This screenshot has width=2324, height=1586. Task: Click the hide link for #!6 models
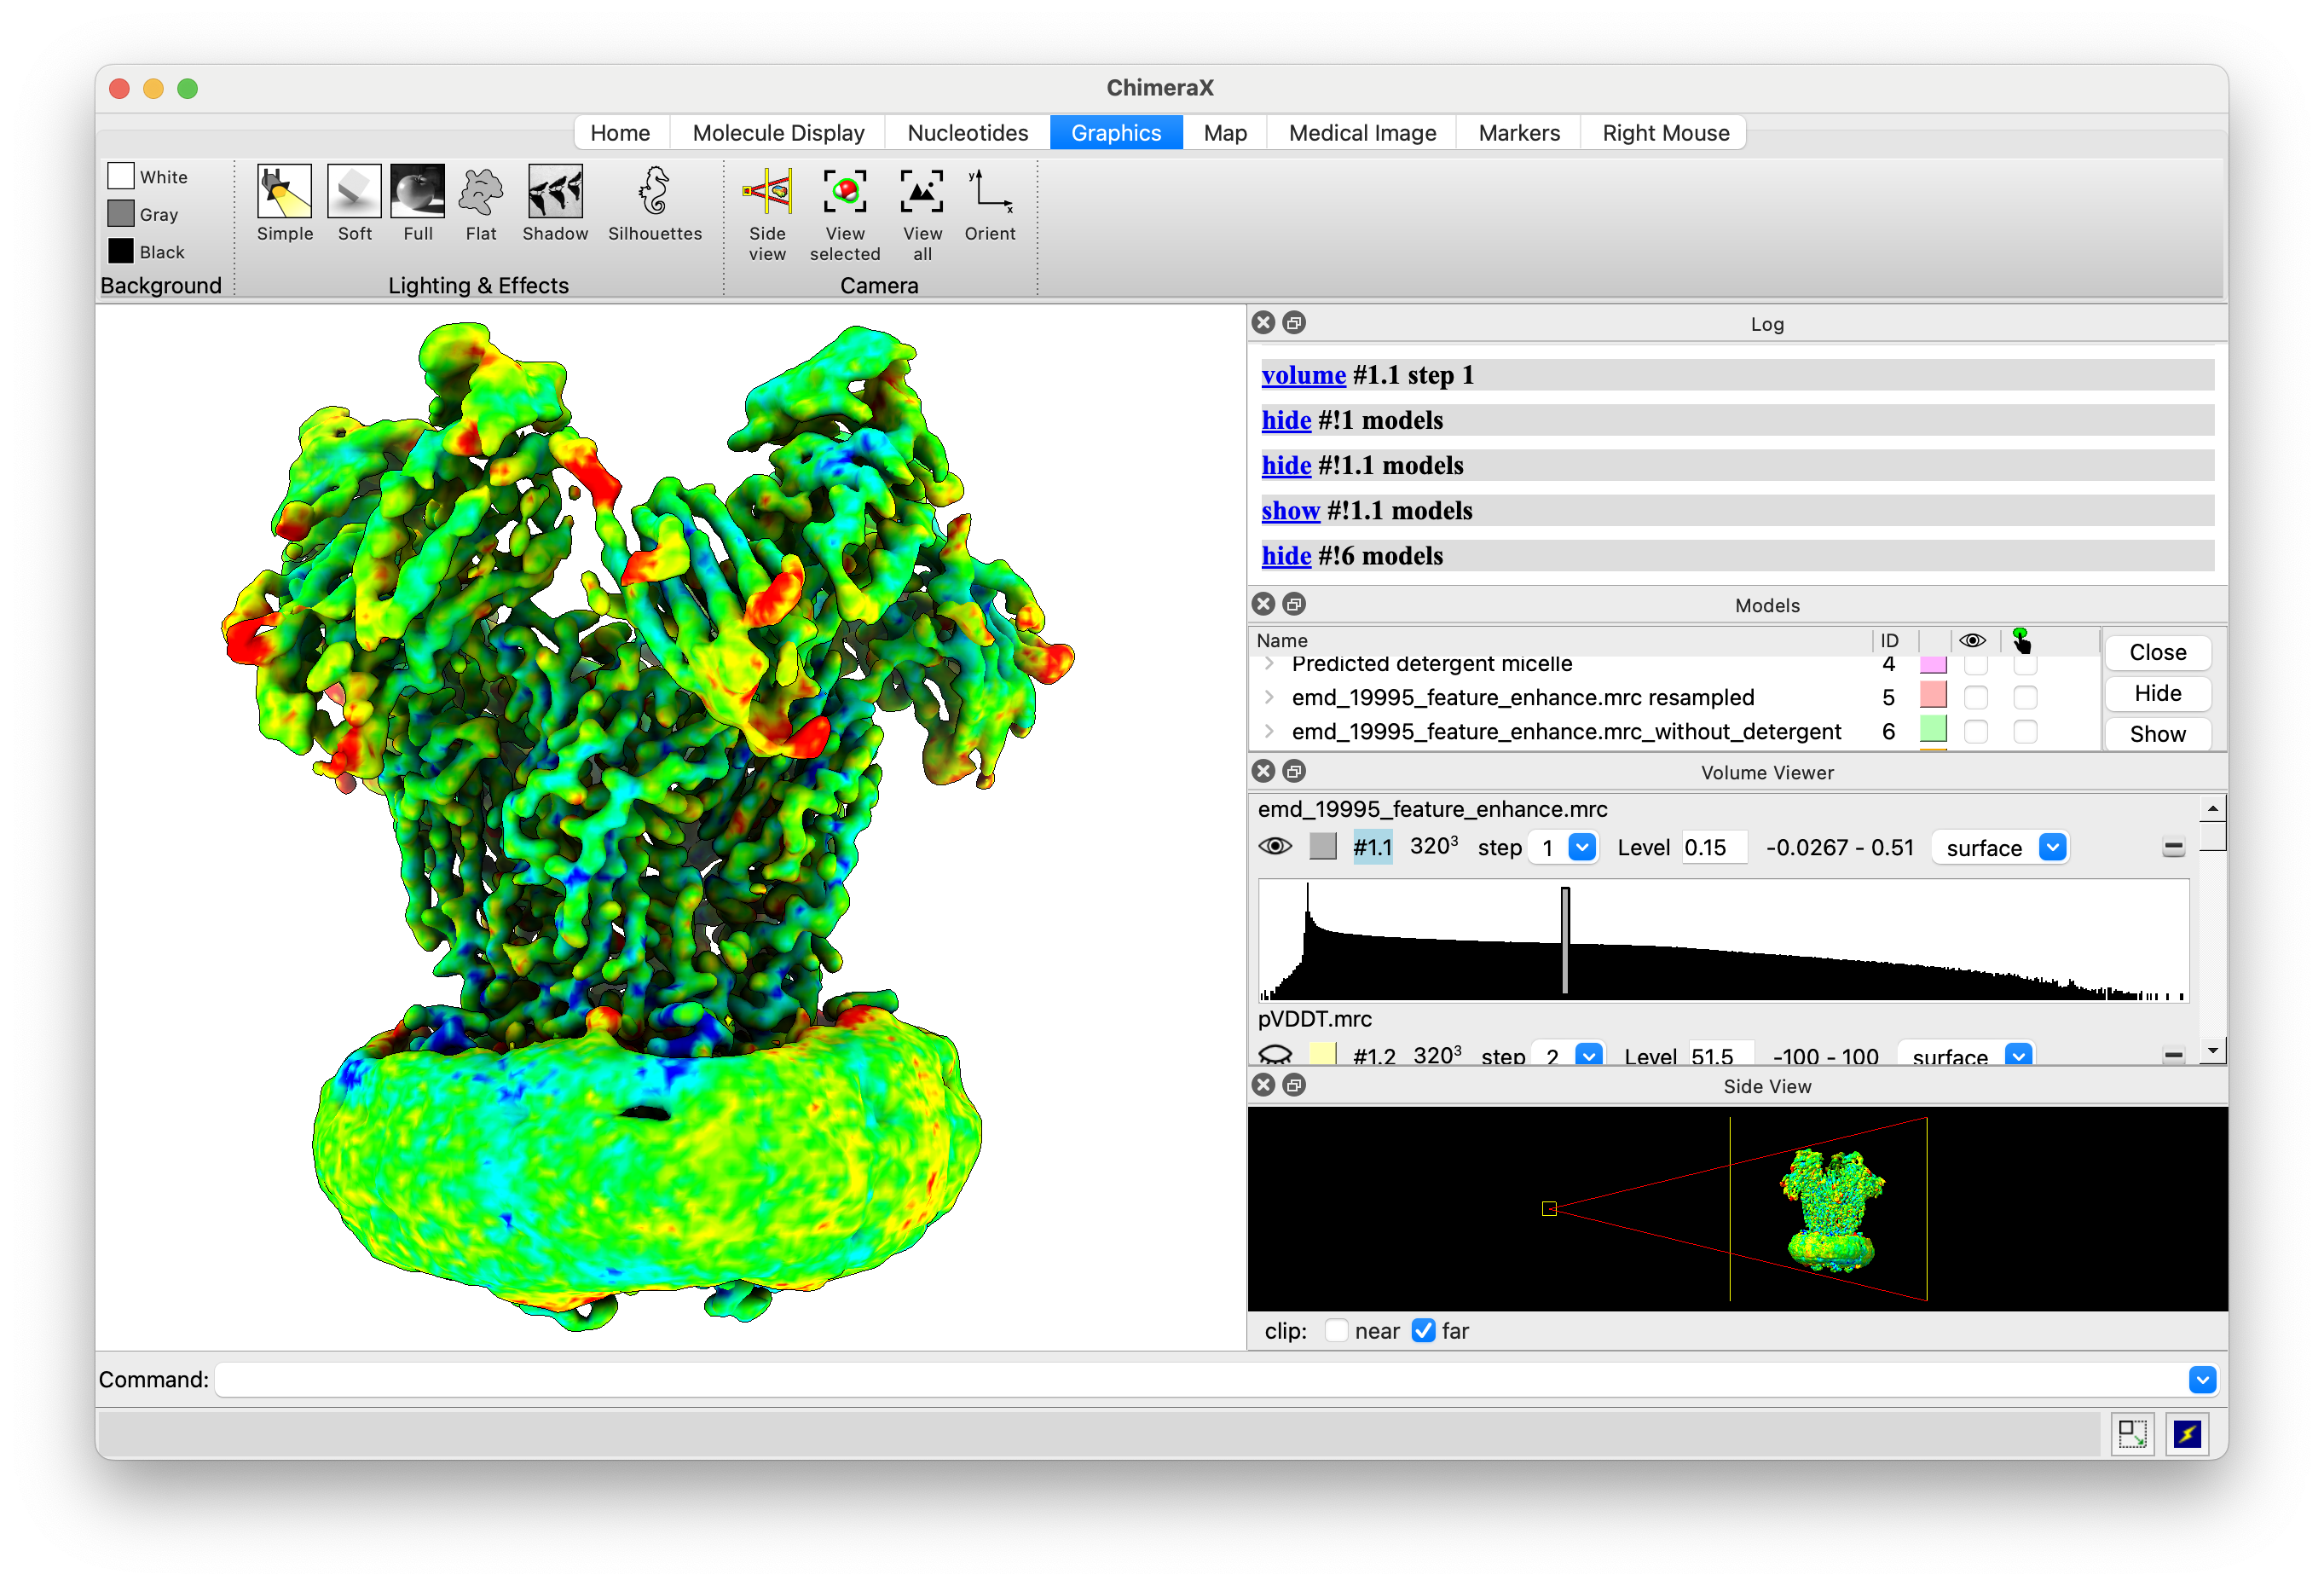(1286, 556)
